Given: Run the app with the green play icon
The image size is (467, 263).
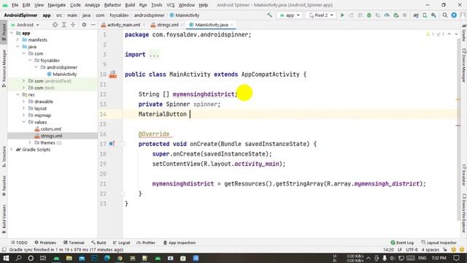Looking at the screenshot, I should point(342,15).
